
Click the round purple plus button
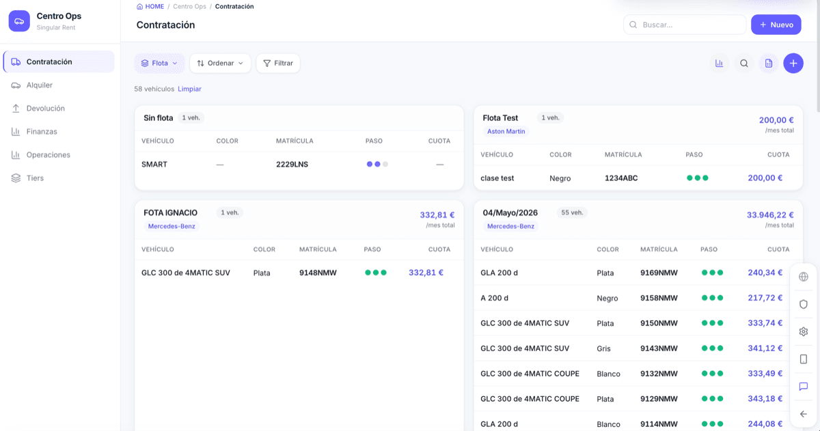pos(793,64)
